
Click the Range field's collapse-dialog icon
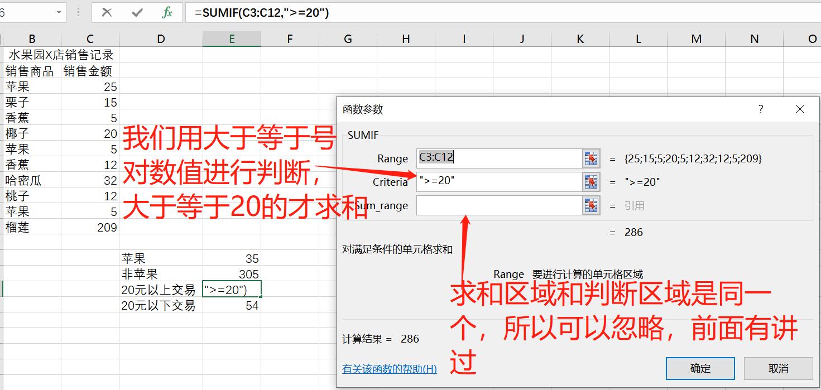(x=592, y=158)
